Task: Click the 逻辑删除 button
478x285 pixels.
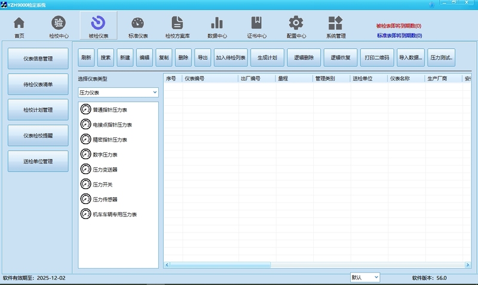Action: (304, 57)
